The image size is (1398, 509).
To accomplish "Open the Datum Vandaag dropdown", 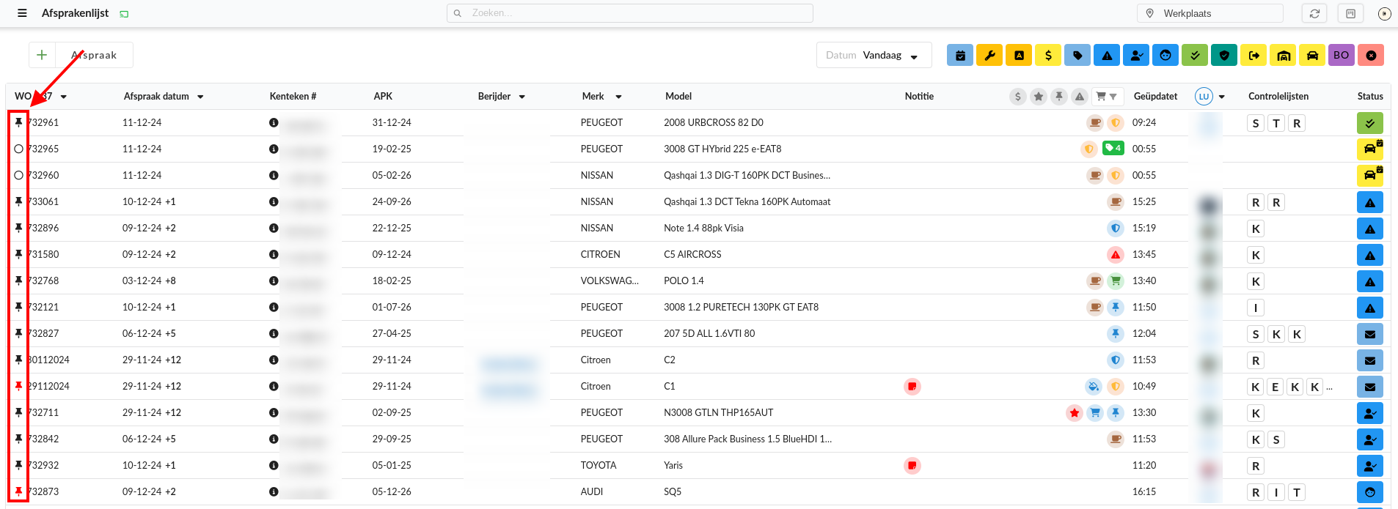I will tap(874, 55).
